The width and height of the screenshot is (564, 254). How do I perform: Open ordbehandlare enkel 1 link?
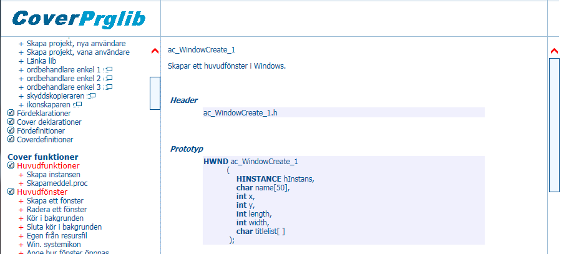tap(64, 69)
